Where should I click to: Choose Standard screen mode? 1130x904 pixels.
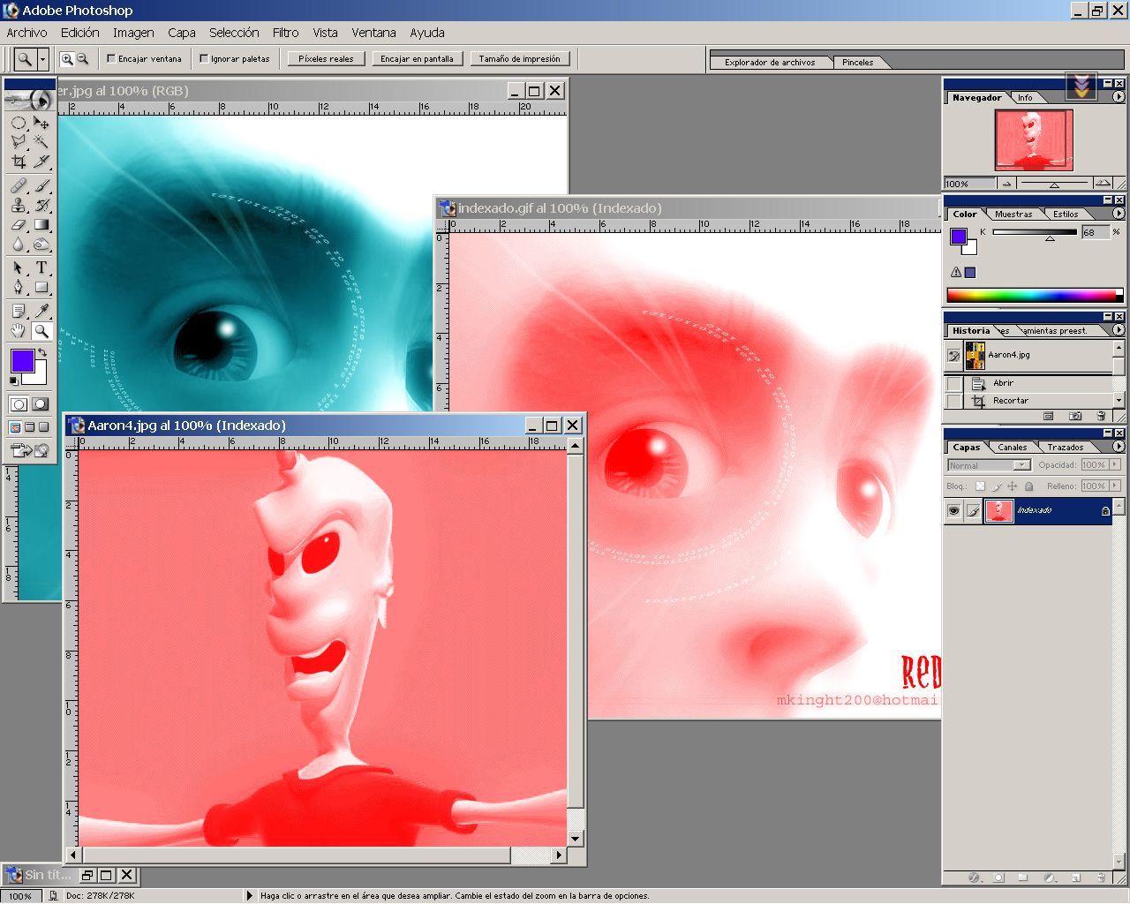pos(15,427)
